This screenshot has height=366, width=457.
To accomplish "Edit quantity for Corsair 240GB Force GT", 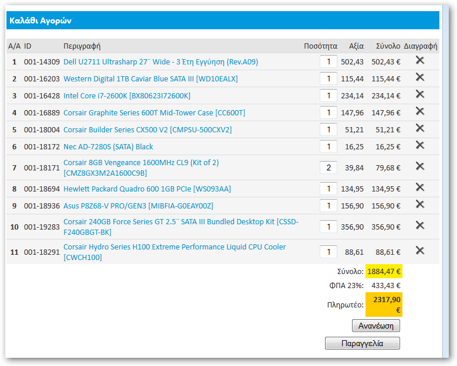I will [329, 227].
